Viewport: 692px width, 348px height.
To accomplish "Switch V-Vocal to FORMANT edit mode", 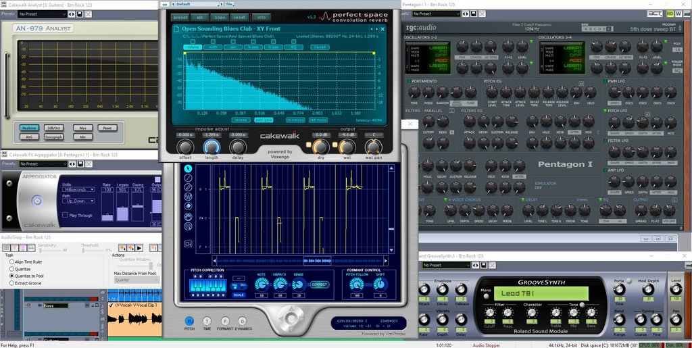I will tap(225, 322).
